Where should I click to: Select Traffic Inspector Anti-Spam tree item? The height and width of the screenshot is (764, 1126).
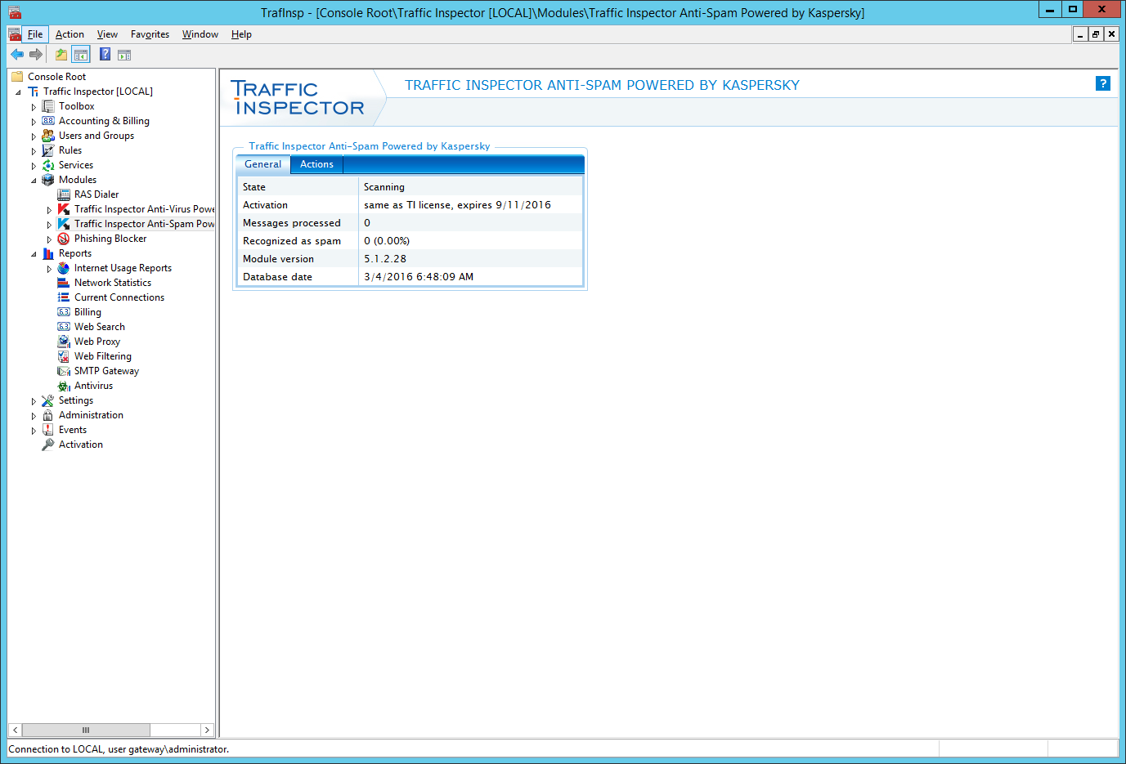tap(144, 224)
